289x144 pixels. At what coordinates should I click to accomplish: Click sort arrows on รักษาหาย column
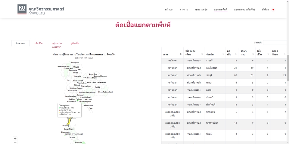253,54
